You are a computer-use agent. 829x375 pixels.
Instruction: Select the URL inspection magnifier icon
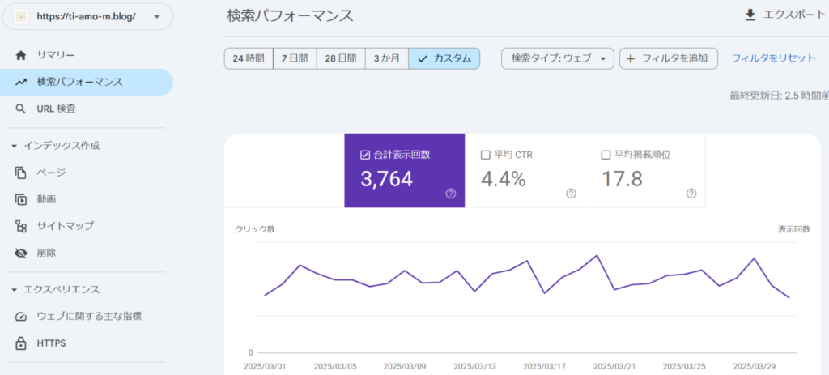click(x=21, y=109)
